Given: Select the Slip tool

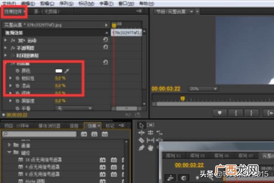Looking at the screenshot, I should click(x=150, y=140).
